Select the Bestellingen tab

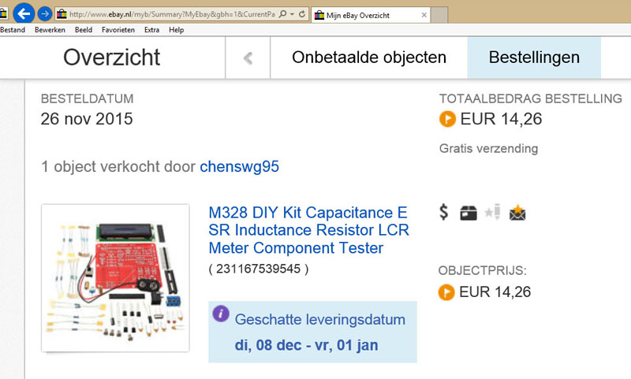pyautogui.click(x=534, y=58)
